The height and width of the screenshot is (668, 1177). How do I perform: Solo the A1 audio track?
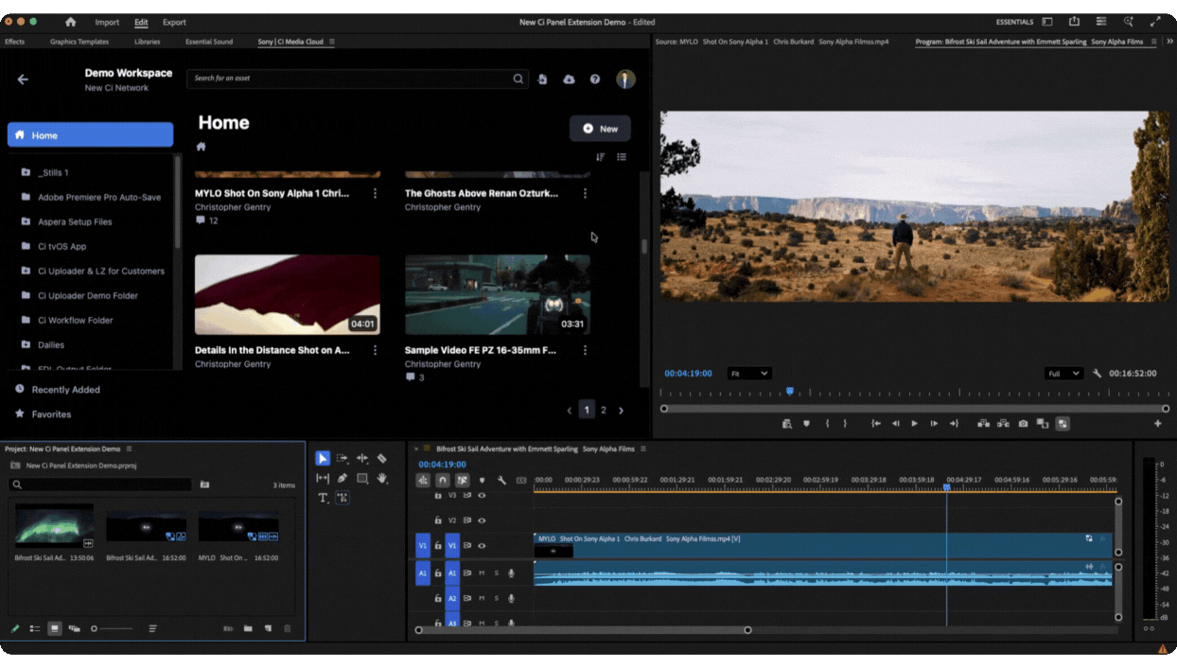tap(496, 572)
